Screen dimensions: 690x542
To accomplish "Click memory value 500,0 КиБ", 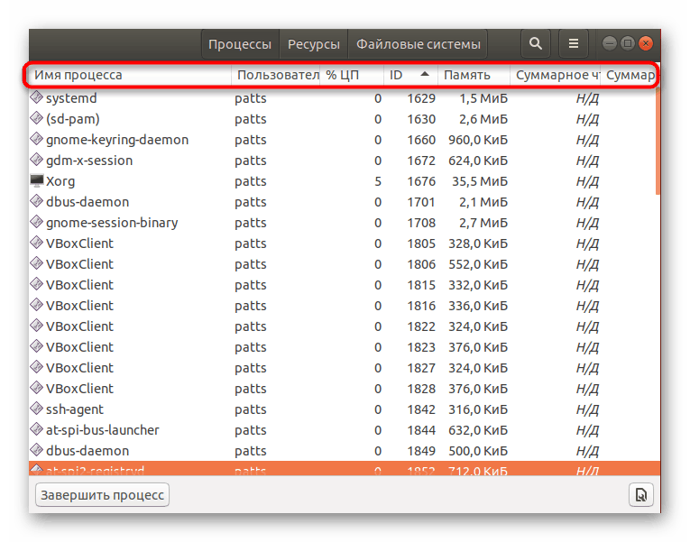I will 478,451.
